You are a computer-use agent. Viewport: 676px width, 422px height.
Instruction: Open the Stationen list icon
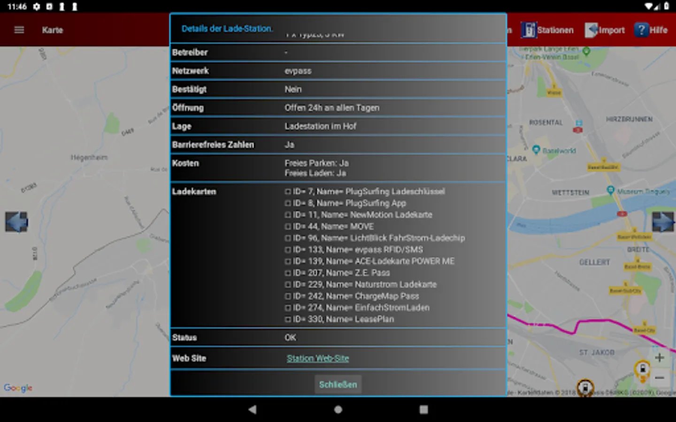tap(529, 30)
